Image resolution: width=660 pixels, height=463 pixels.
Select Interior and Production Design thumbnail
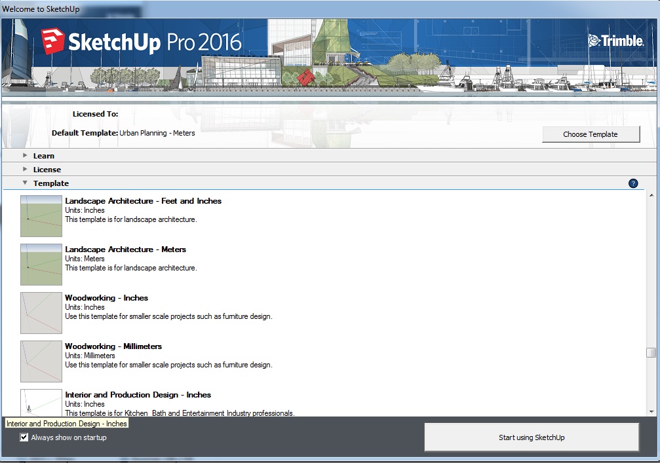(41, 403)
